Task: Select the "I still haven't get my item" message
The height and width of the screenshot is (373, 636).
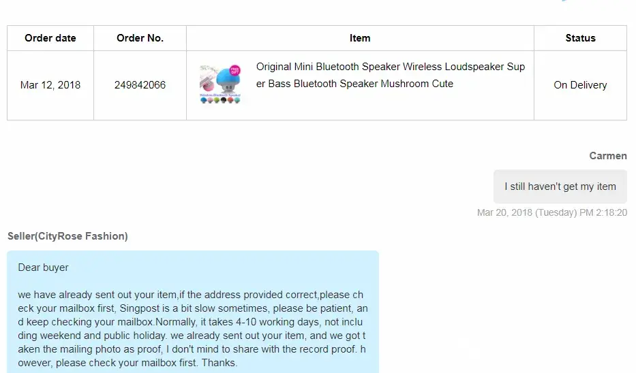Action: tap(560, 186)
